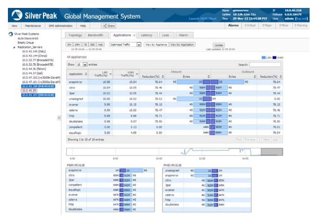
Task: Open the Help menu
Action: (83, 26)
